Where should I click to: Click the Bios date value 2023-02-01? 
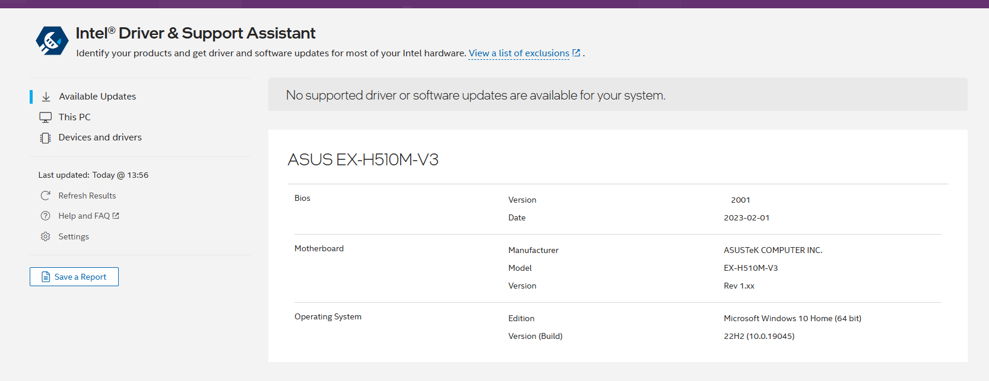point(746,217)
